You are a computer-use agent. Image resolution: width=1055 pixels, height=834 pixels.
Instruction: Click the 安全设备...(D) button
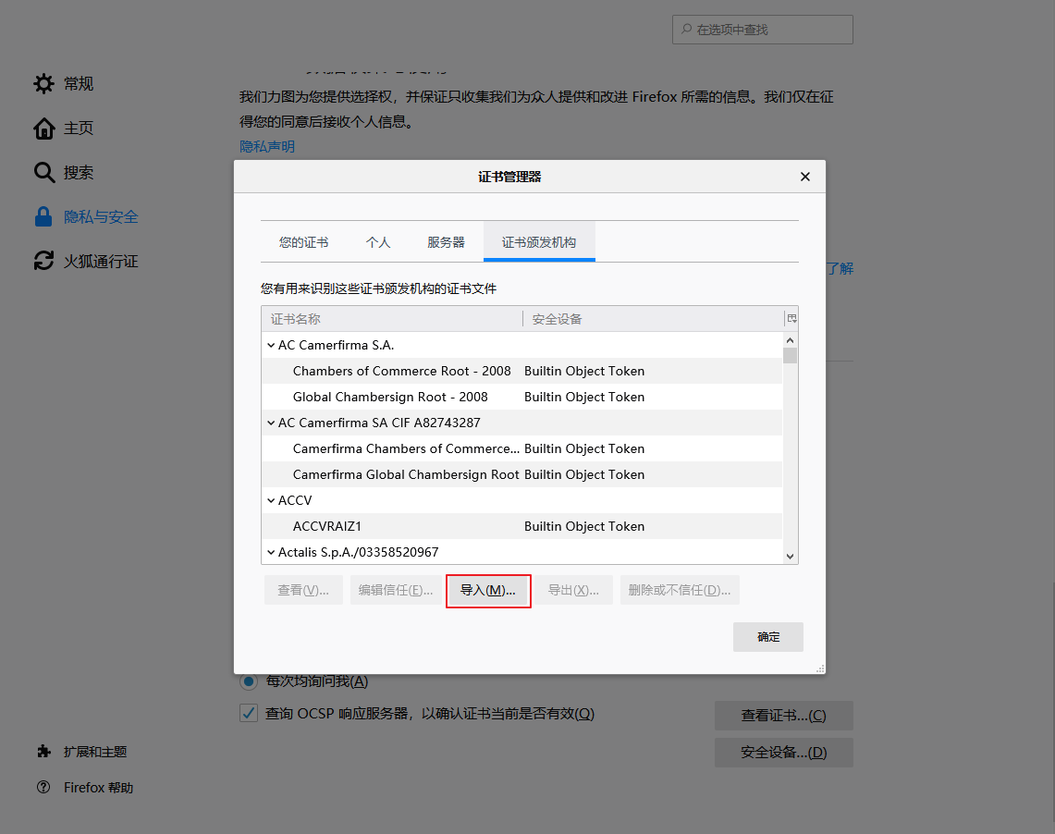pos(784,753)
